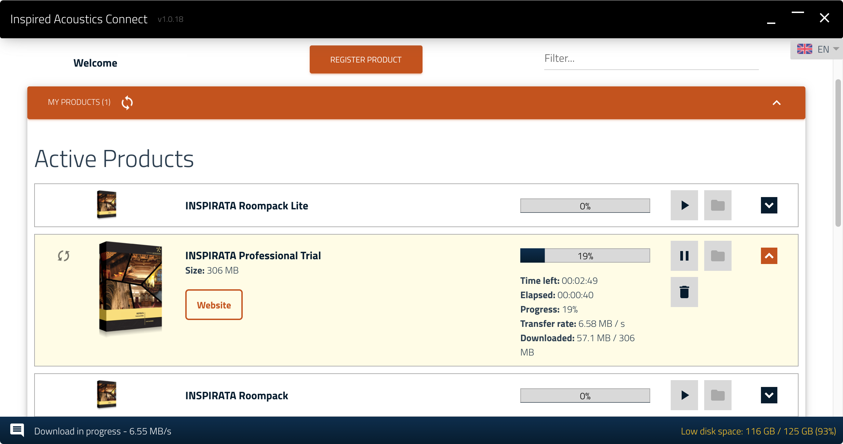
Task: Start download of INSPIRATA Roompack
Action: (x=684, y=395)
